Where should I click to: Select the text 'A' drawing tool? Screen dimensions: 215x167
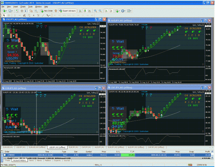[x=34, y=15]
